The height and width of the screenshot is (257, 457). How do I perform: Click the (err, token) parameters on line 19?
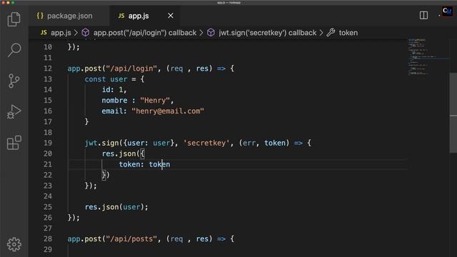coord(264,143)
